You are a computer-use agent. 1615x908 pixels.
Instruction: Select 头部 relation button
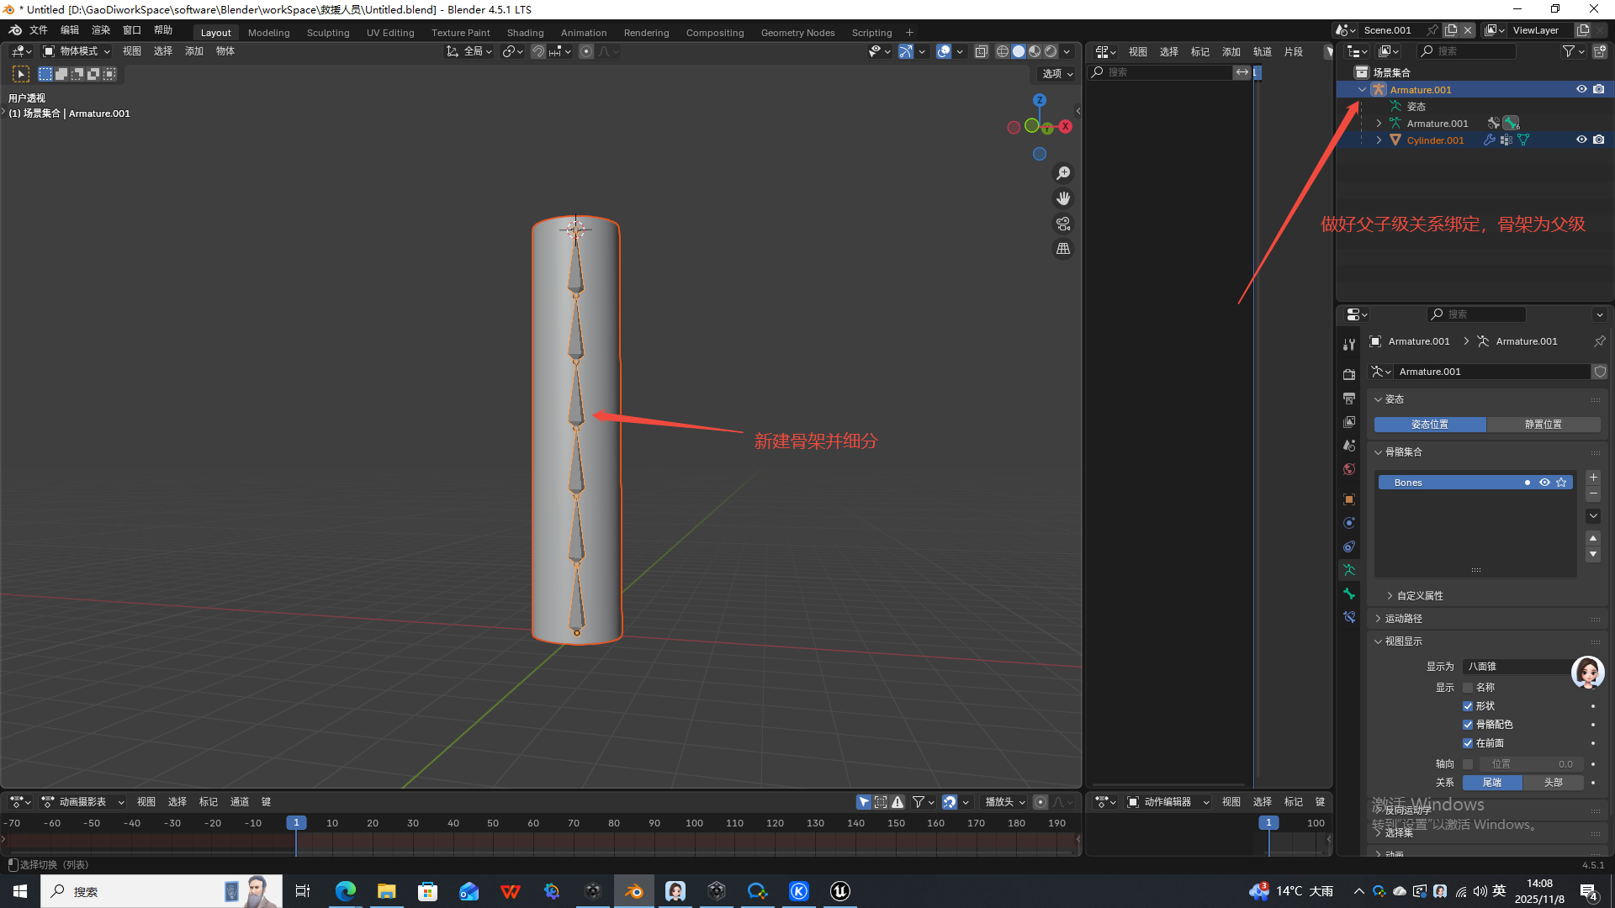(1553, 783)
